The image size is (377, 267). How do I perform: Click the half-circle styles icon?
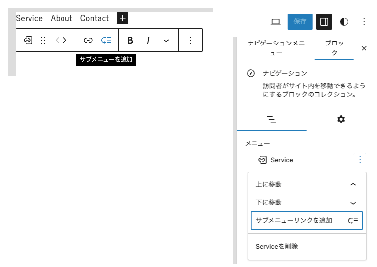tap(344, 22)
